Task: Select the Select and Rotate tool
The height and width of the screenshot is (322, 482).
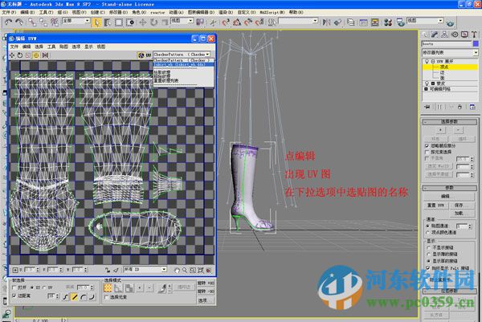Action: tap(154, 22)
